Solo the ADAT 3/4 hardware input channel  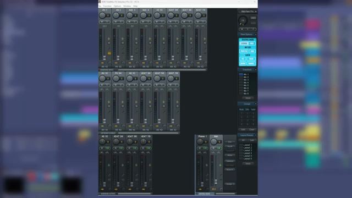176,22
